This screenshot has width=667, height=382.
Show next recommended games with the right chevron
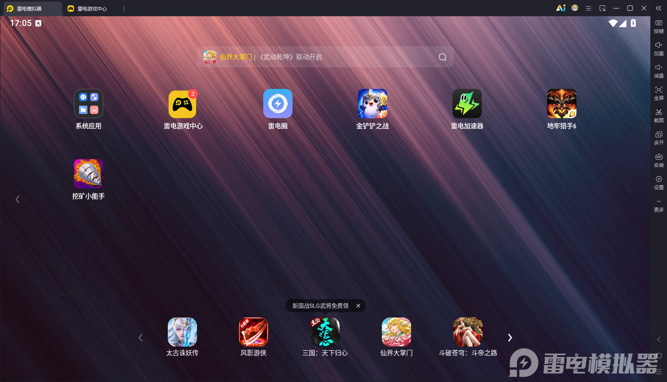point(510,338)
